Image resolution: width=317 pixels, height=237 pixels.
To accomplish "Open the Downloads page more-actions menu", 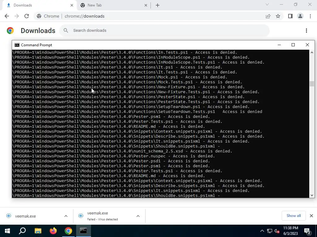I will tap(306, 31).
